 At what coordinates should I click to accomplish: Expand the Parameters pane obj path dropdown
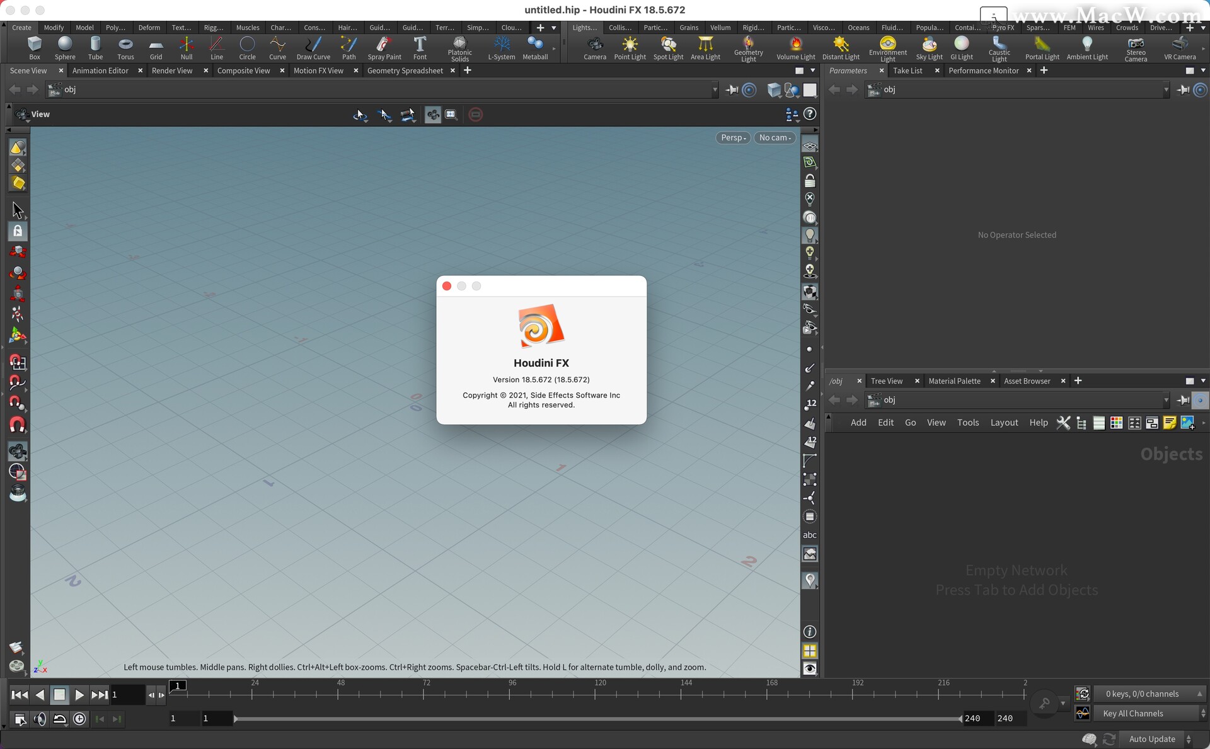click(x=1166, y=90)
